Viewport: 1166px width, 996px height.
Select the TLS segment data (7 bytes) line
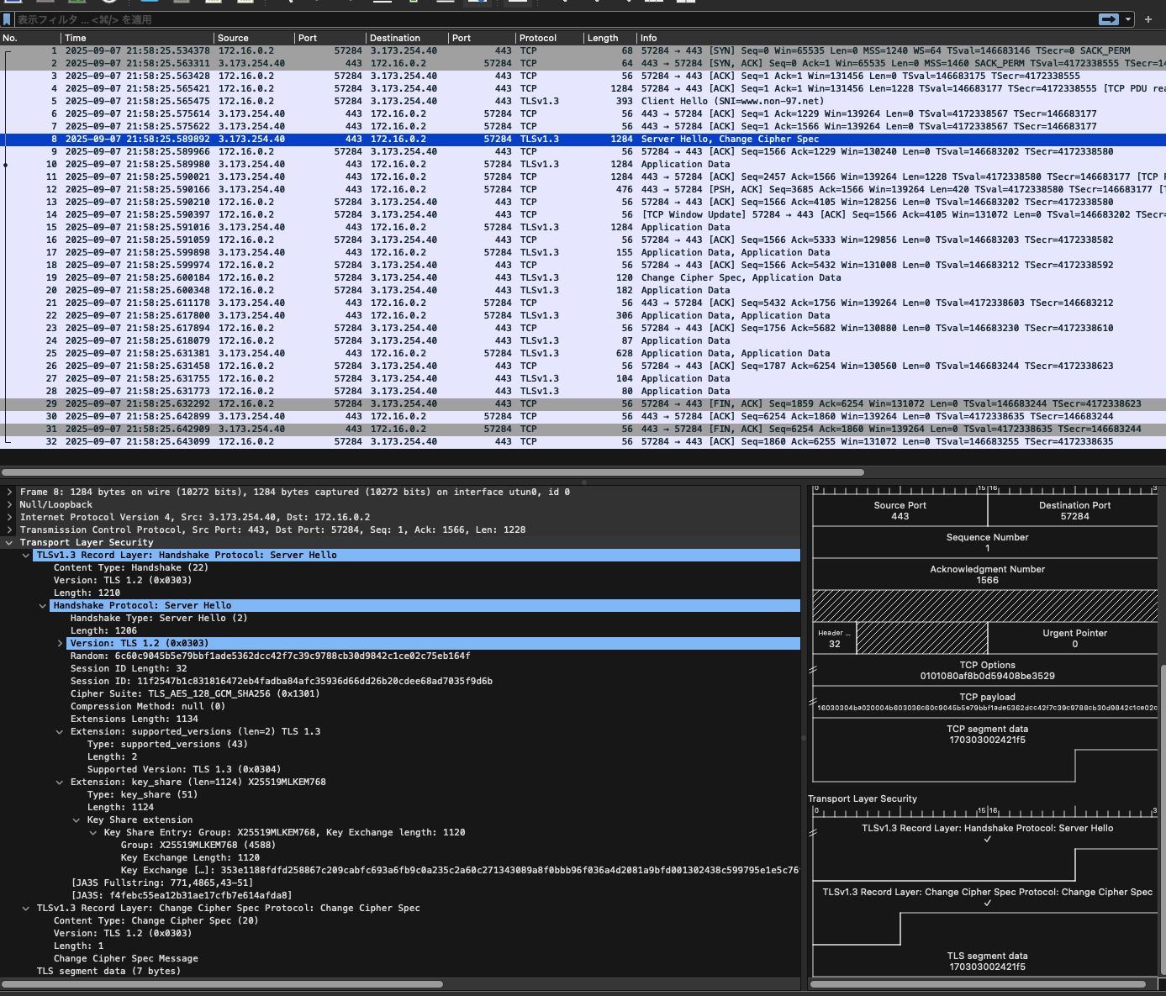[108, 972]
